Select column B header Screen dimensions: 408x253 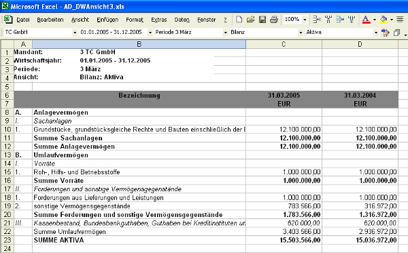coord(139,44)
